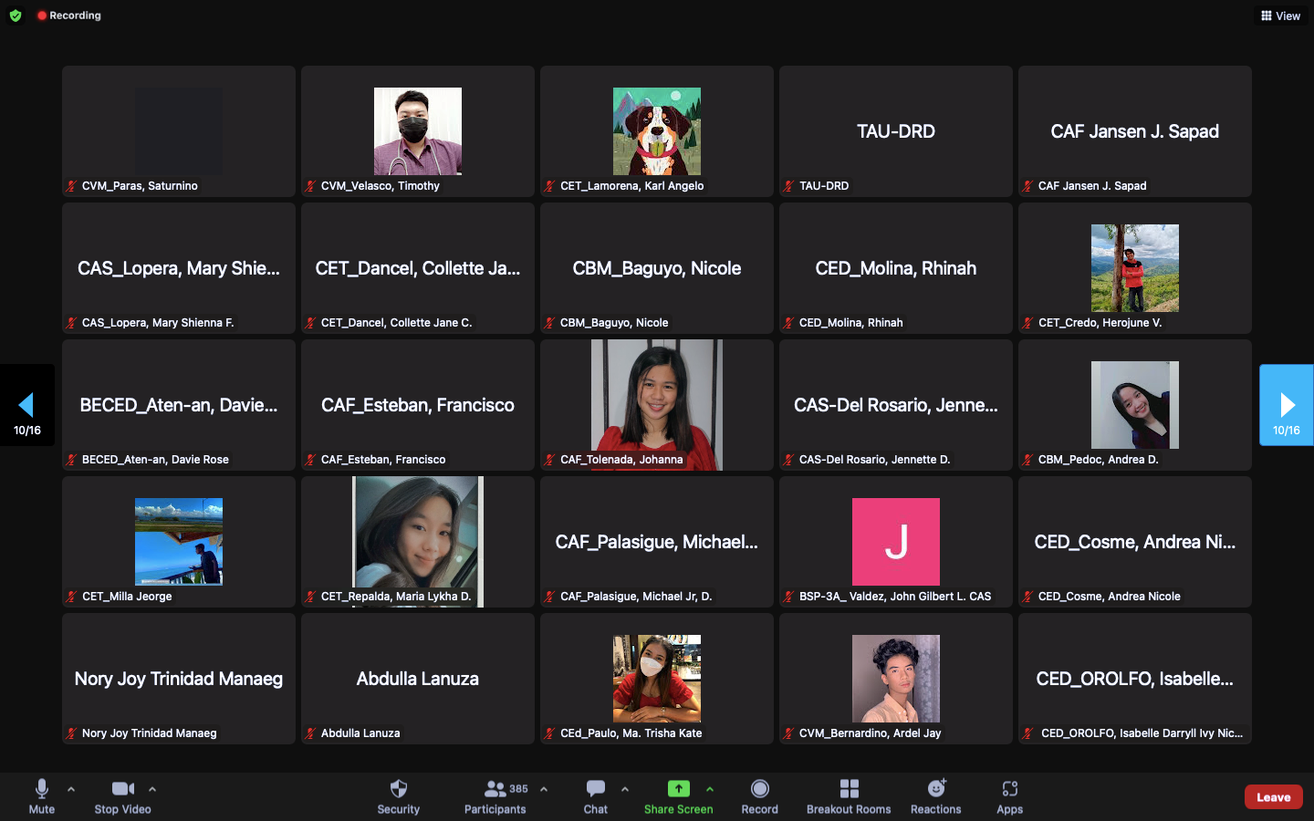Select CAF_Tolenada, Johanna video tile
This screenshot has width=1314, height=821.
click(656, 405)
